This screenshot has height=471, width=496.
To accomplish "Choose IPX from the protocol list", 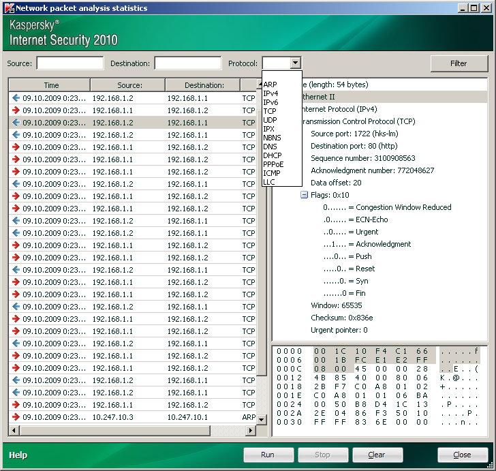I will [269, 129].
